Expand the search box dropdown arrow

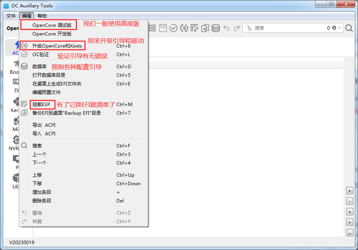point(340,28)
